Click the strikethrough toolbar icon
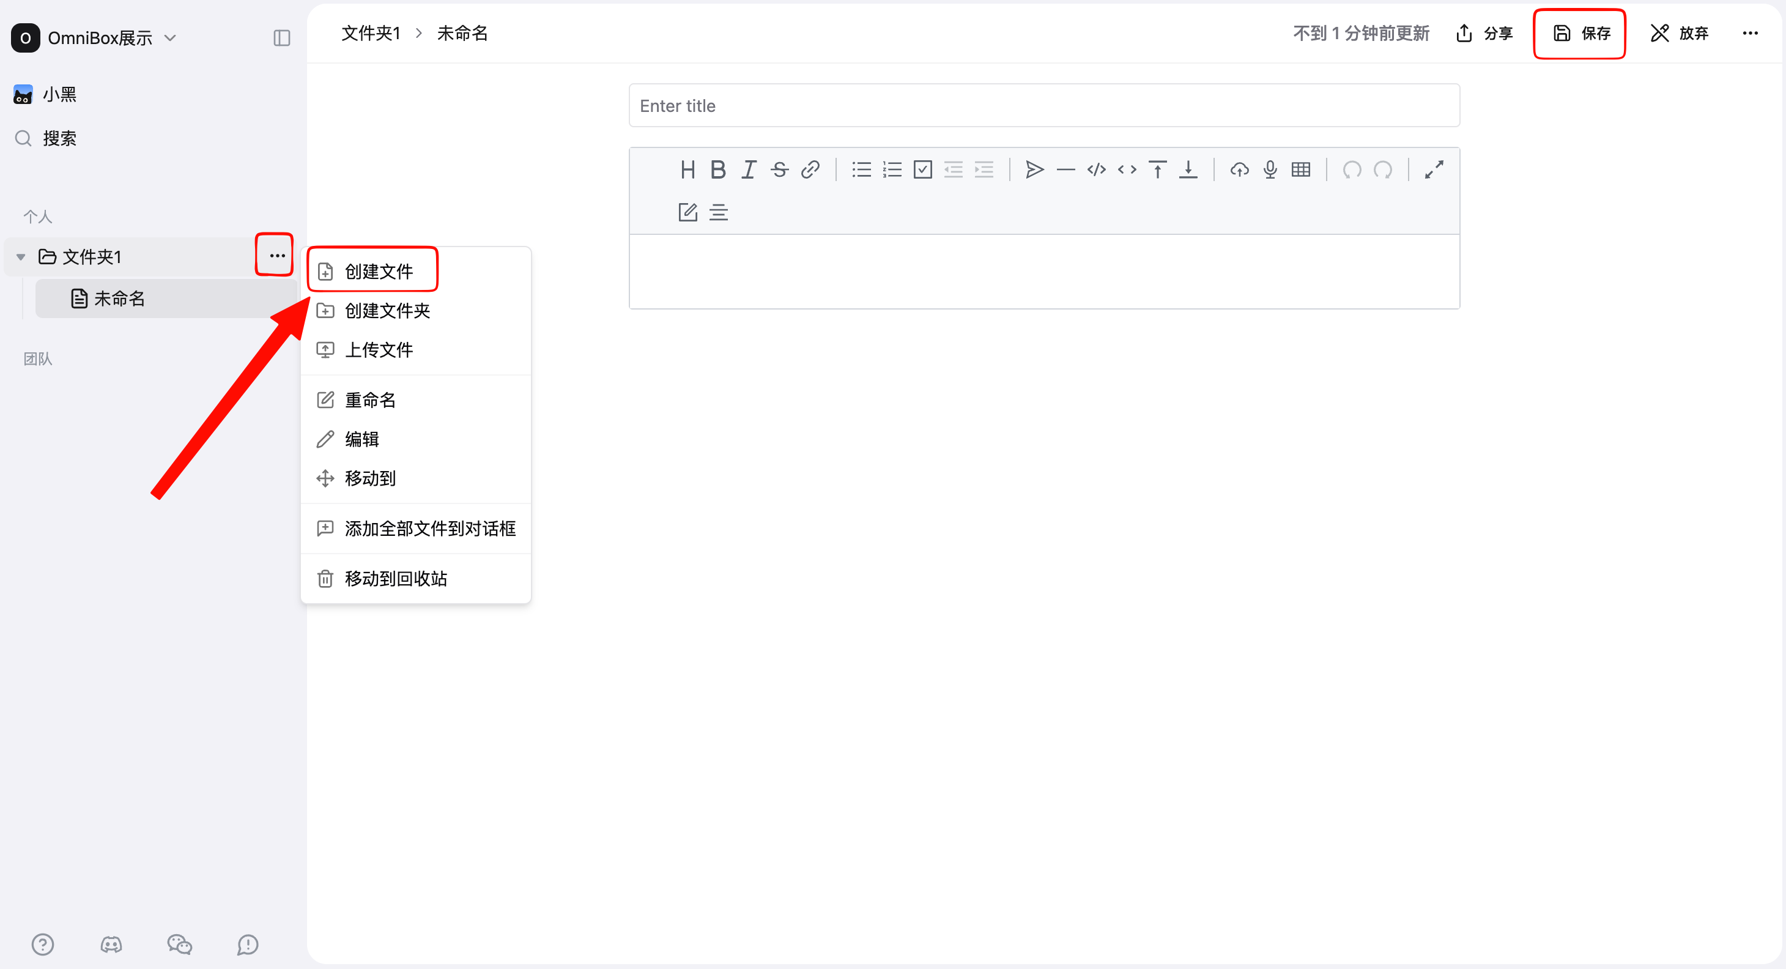The width and height of the screenshot is (1786, 969). pyautogui.click(x=779, y=170)
